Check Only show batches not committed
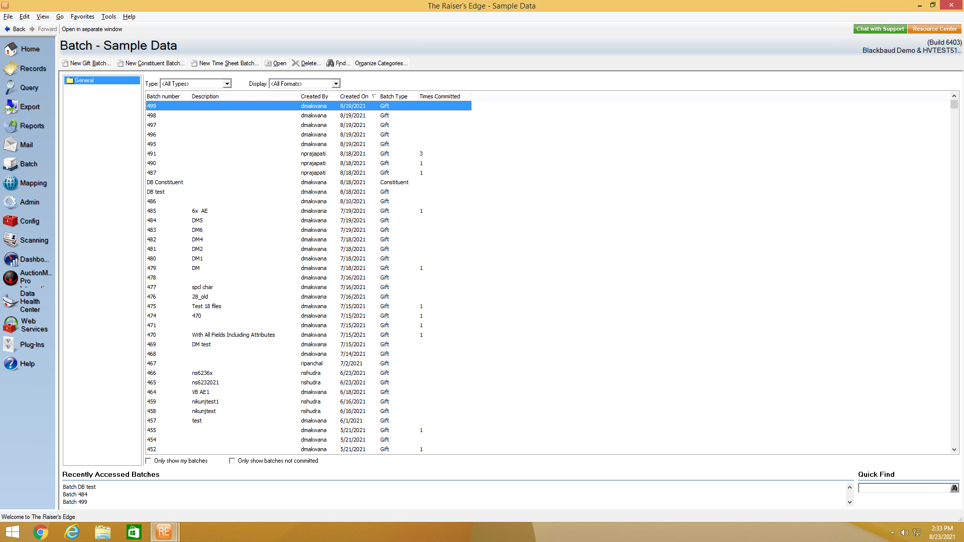This screenshot has height=542, width=964. (232, 461)
